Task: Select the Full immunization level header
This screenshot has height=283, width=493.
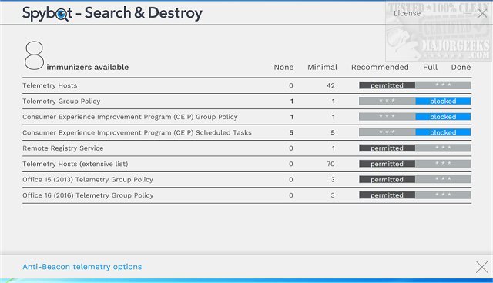Action: [x=430, y=67]
